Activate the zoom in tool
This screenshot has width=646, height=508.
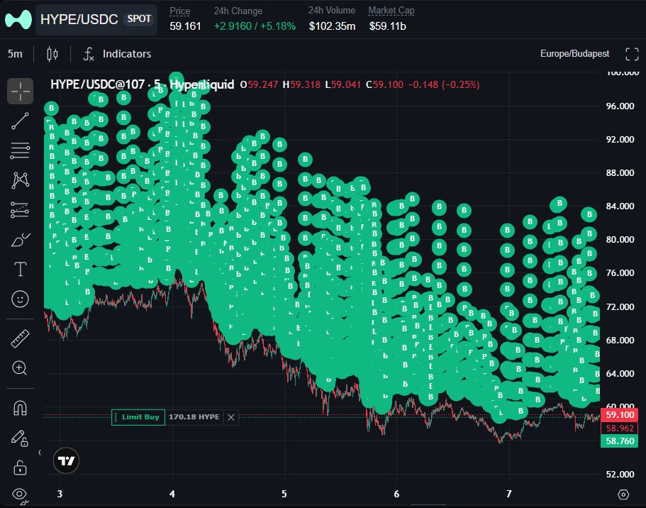point(20,368)
